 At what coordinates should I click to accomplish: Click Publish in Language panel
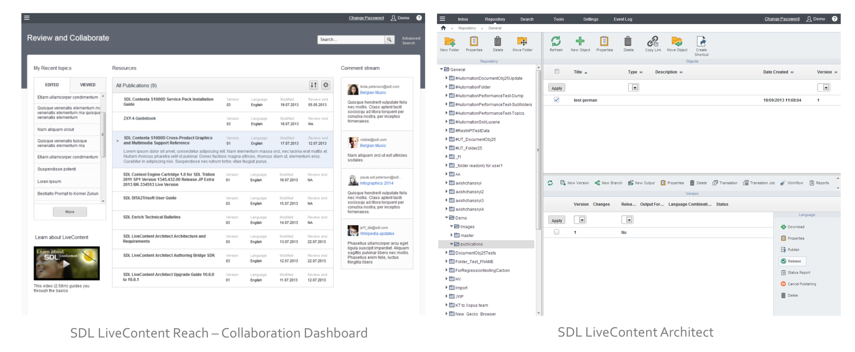coord(790,250)
